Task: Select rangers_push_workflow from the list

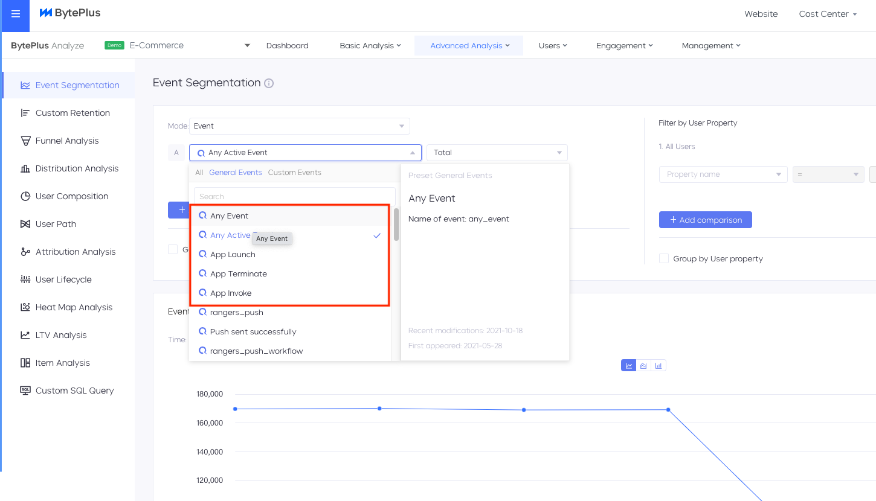Action: tap(291, 351)
